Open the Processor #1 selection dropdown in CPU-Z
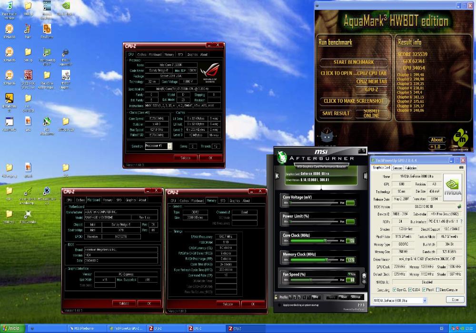The image size is (476, 333). pos(170,146)
